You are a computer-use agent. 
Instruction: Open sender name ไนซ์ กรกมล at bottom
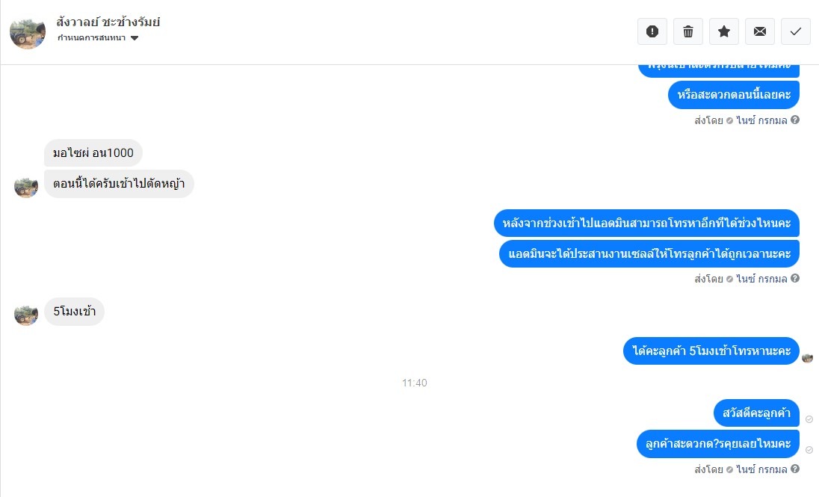(761, 469)
